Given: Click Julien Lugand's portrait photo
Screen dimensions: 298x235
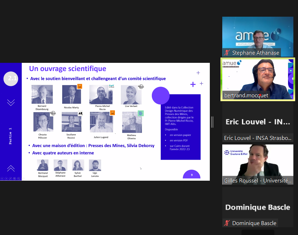Looking at the screenshot, I should click(101, 122).
